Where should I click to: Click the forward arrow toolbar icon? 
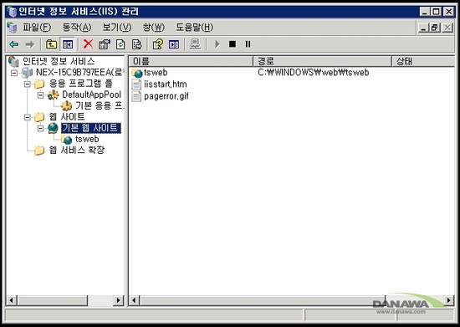tap(29, 44)
